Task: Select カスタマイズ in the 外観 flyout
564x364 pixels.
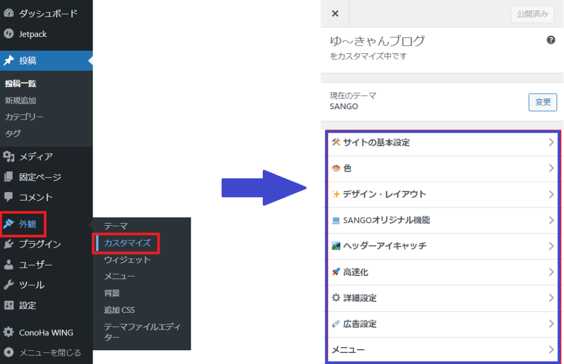Action: pyautogui.click(x=127, y=243)
